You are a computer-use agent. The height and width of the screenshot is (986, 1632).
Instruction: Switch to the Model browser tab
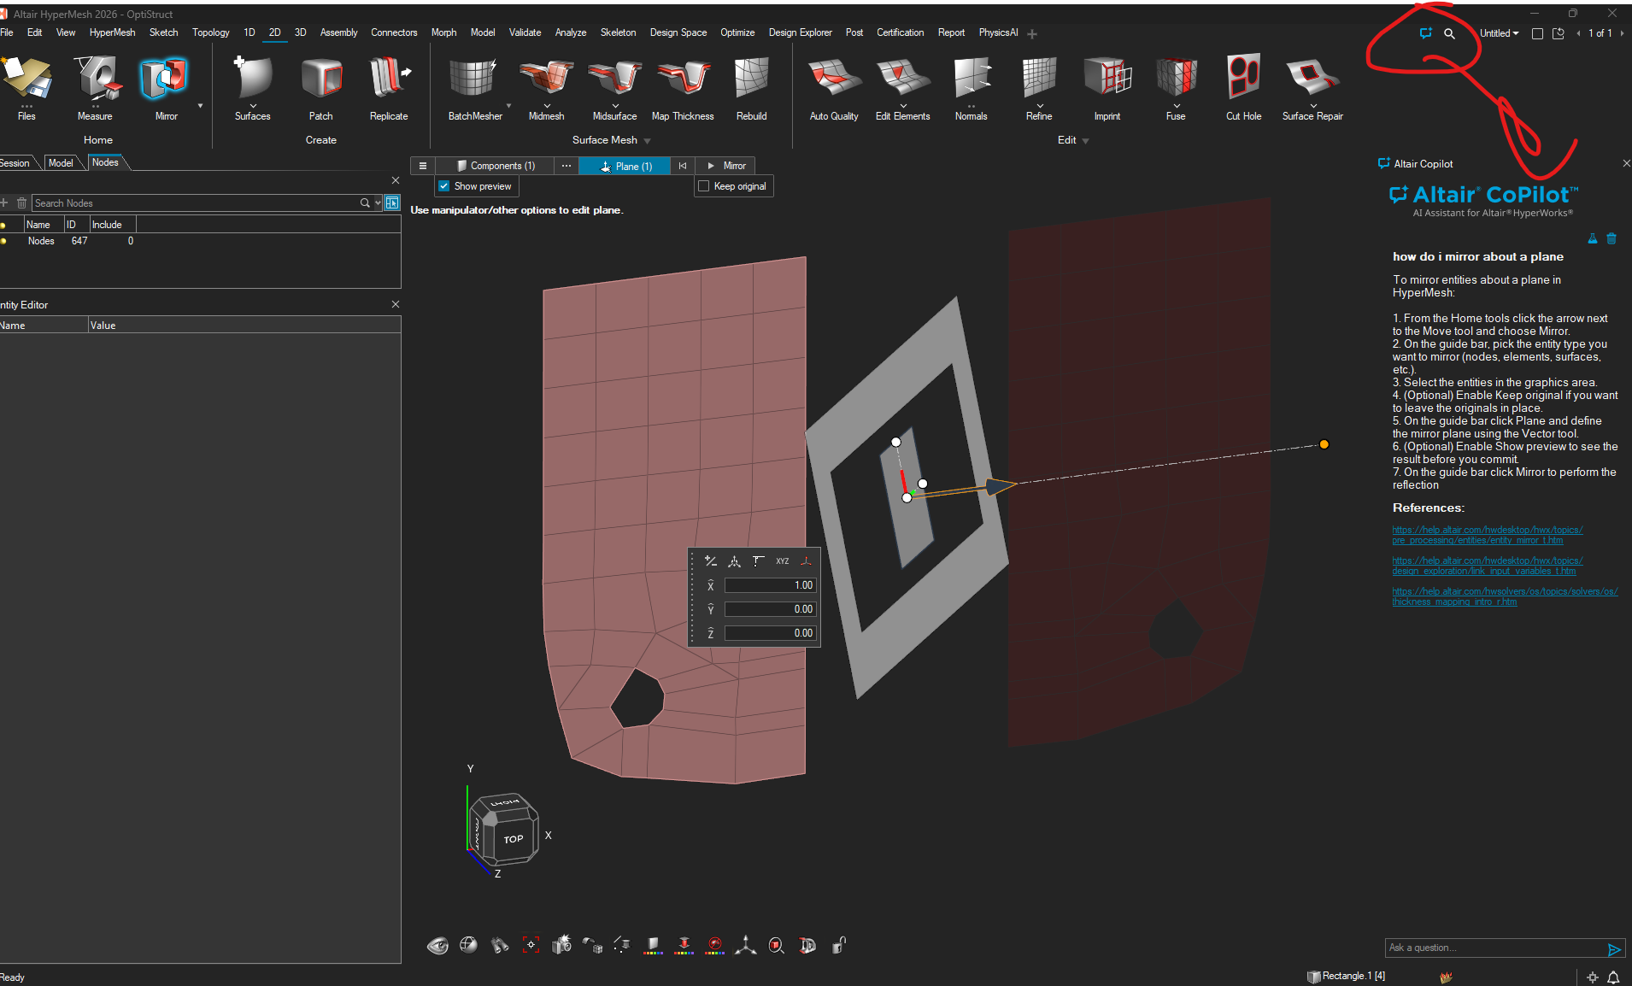click(x=61, y=162)
